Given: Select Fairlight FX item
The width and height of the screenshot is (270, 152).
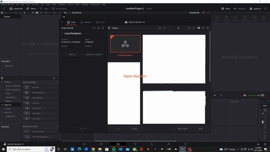Looking at the screenshot, I should 10,117.
